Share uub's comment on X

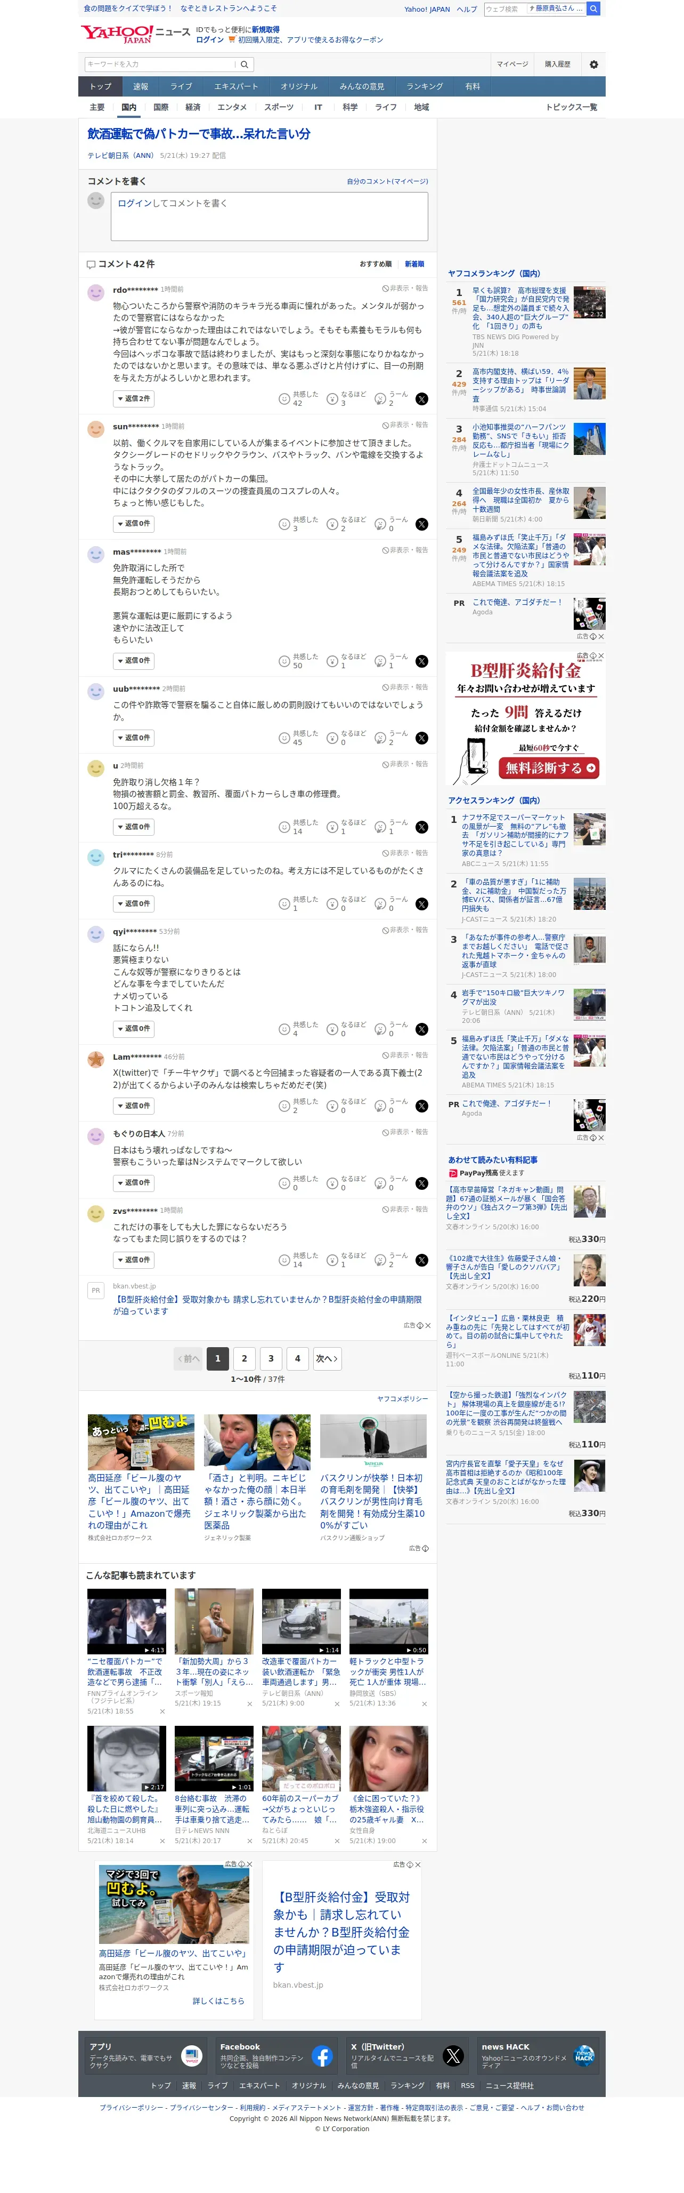(x=422, y=738)
